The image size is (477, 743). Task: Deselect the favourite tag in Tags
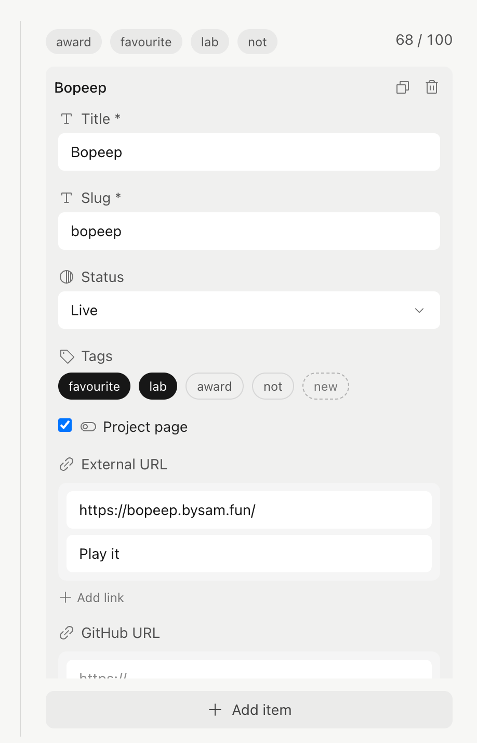click(x=94, y=386)
